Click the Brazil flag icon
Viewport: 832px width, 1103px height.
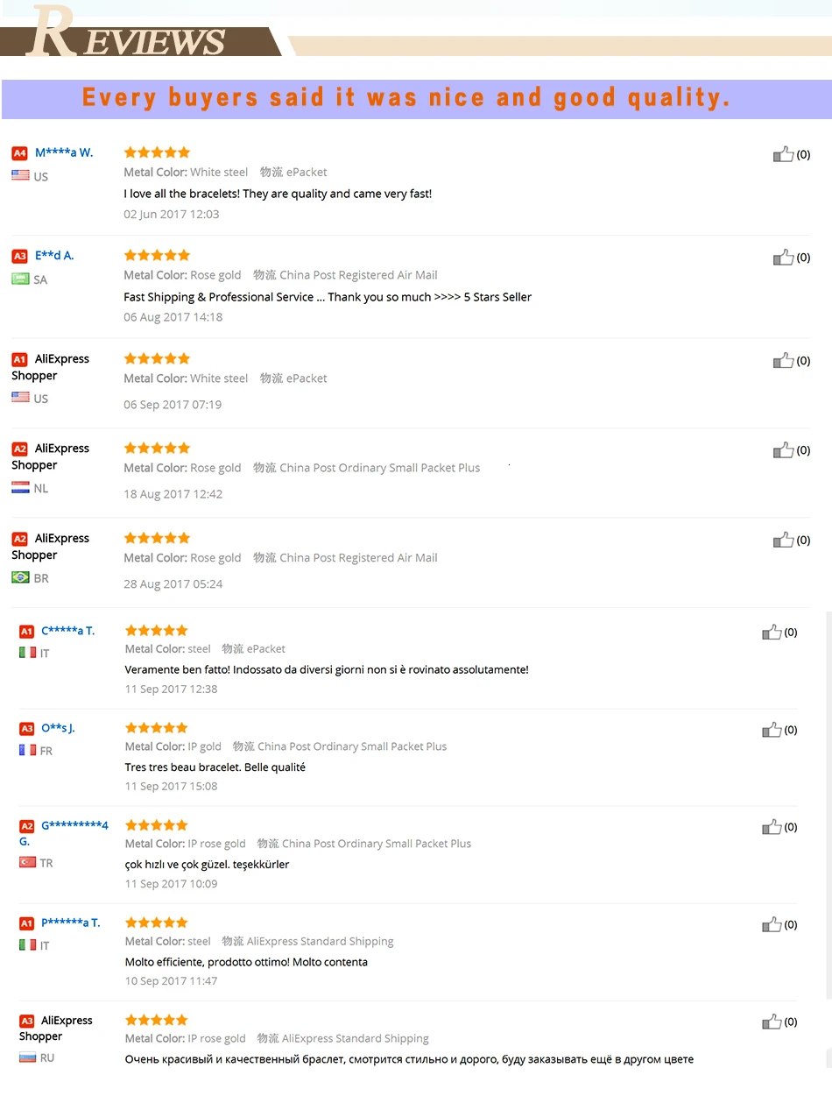tap(20, 577)
